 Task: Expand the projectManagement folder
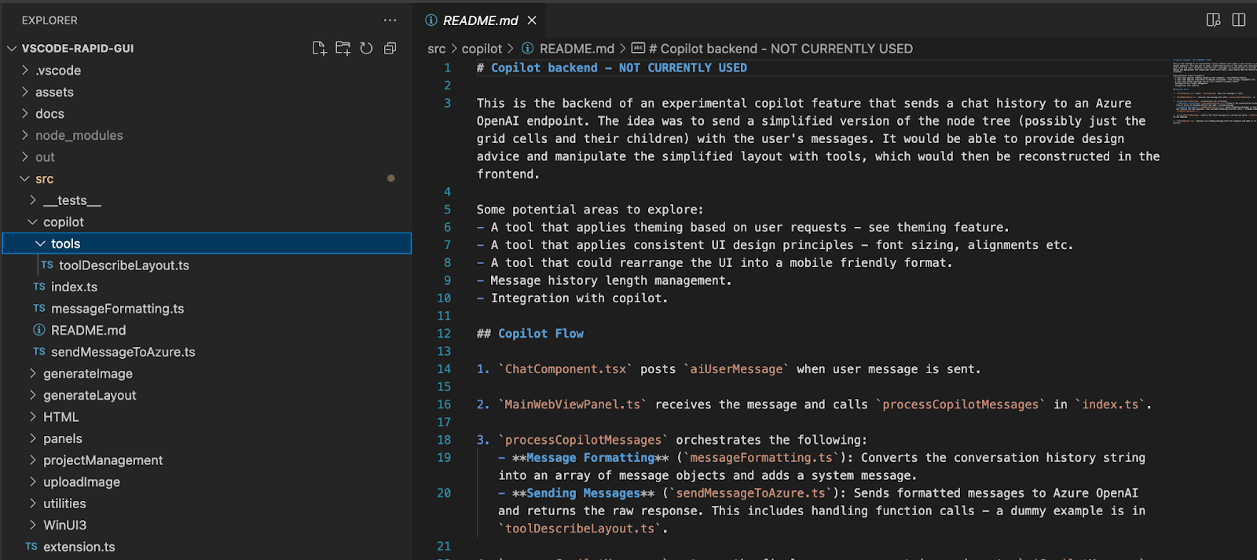[x=33, y=460]
